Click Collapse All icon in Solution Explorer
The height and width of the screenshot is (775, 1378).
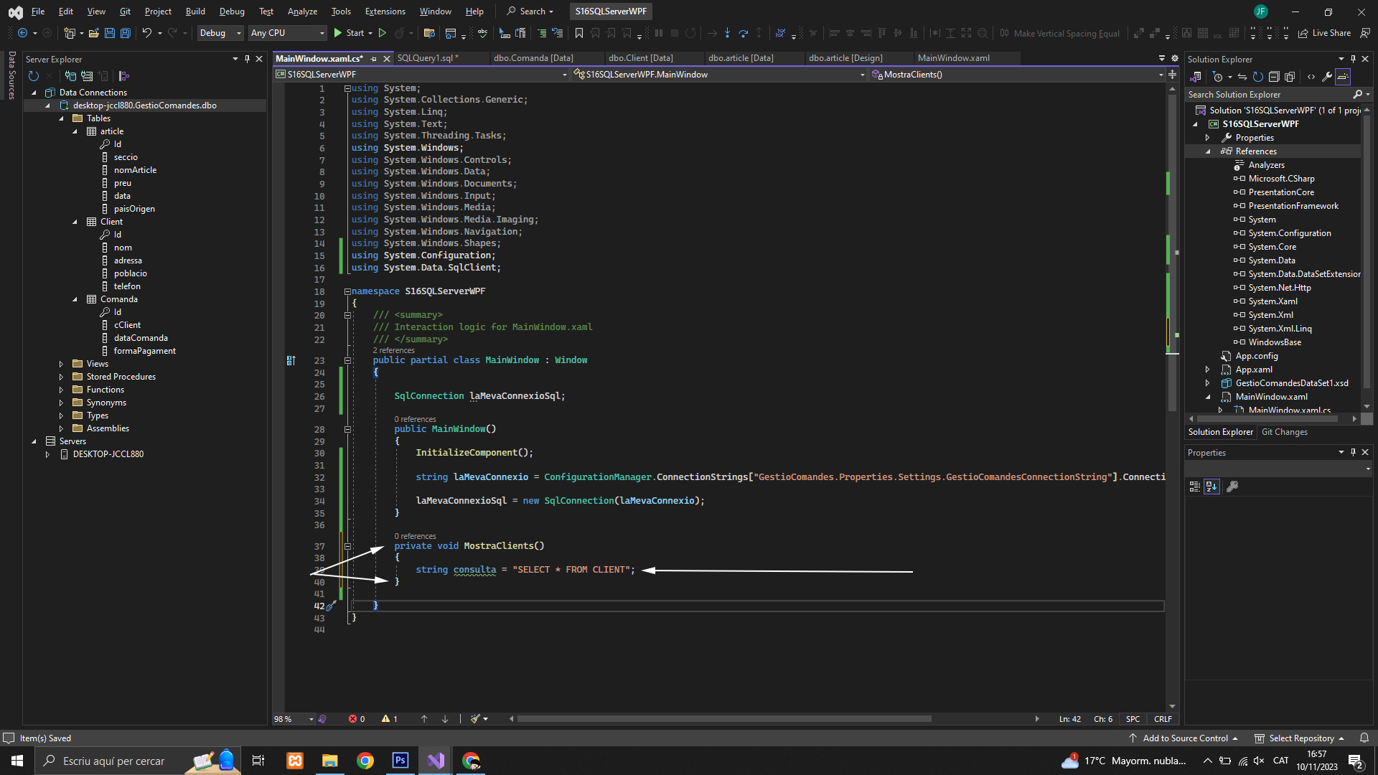coord(1274,77)
